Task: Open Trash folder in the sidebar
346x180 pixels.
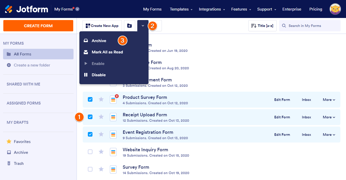Action: (x=18, y=163)
